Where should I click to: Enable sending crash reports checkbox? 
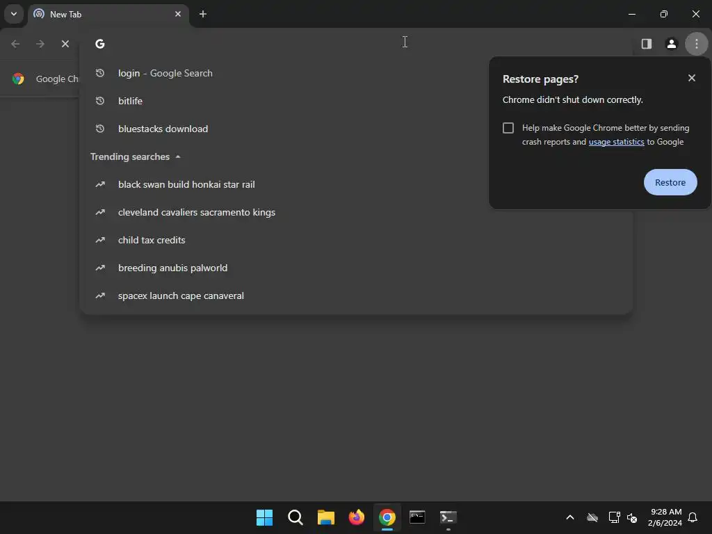click(x=508, y=128)
